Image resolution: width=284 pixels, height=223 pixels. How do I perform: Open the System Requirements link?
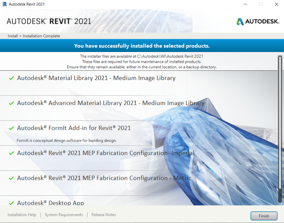click(64, 214)
